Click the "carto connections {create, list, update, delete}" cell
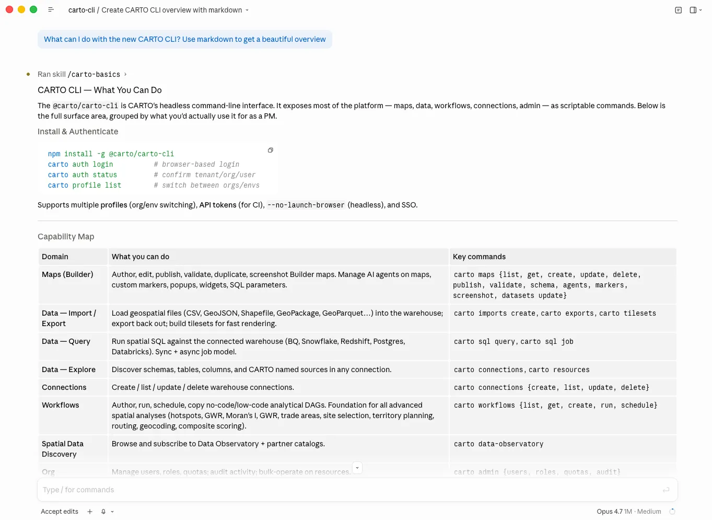 [563, 387]
